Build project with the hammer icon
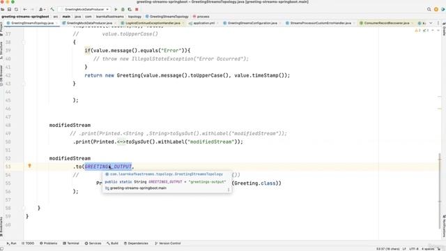 pos(52,9)
